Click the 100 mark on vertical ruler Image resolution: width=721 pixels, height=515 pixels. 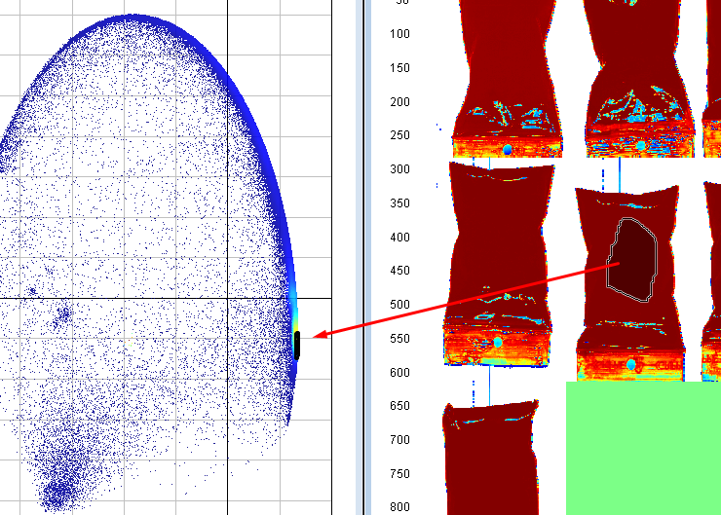[x=396, y=35]
